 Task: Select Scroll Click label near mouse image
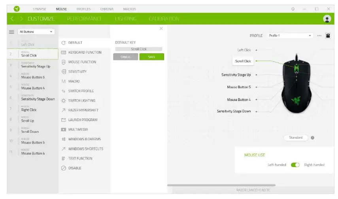[243, 61]
